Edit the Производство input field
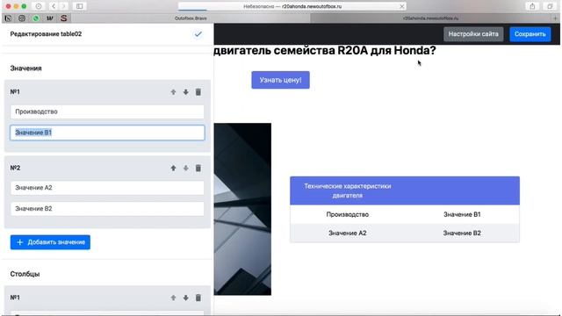The height and width of the screenshot is (316, 562). tap(107, 111)
